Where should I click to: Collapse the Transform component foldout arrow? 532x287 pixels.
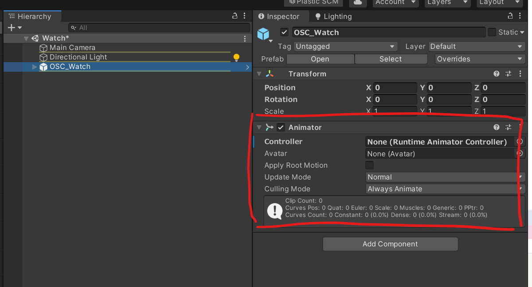(x=259, y=74)
